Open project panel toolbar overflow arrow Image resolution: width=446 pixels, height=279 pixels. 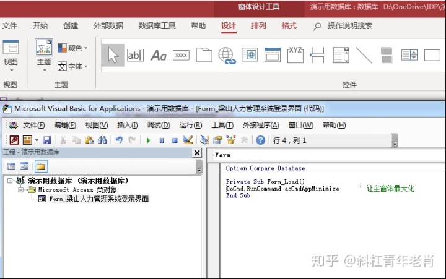pos(199,166)
